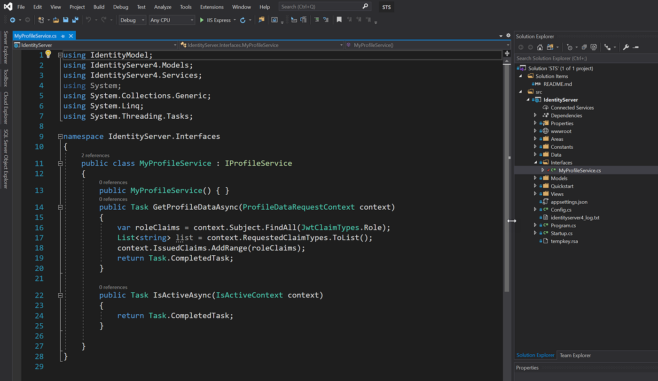The image size is (658, 381).
Task: Expand the Models folder in Solution Explorer
Action: pyautogui.click(x=536, y=178)
